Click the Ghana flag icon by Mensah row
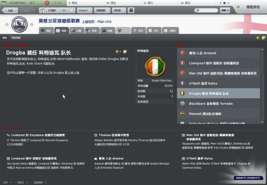The height and width of the screenshot is (185, 267). click(x=182, y=114)
